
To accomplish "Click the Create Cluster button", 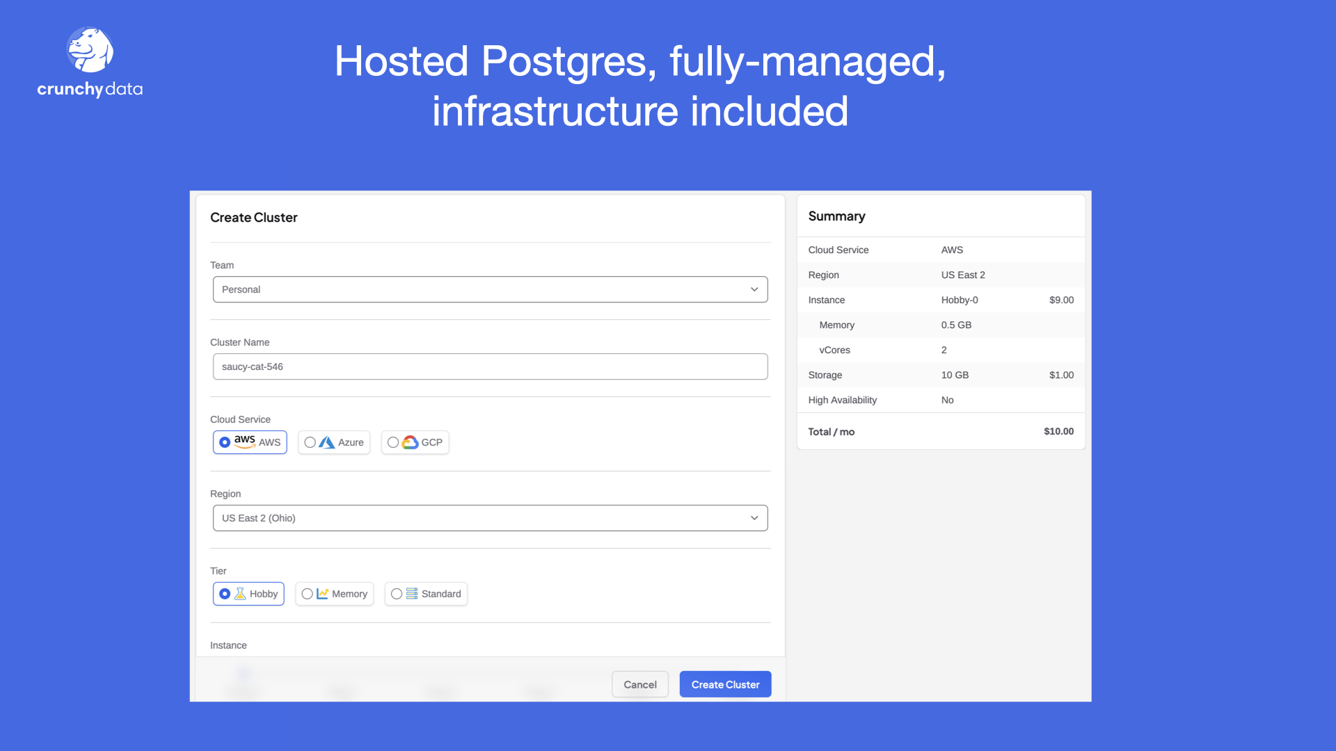I will [725, 684].
